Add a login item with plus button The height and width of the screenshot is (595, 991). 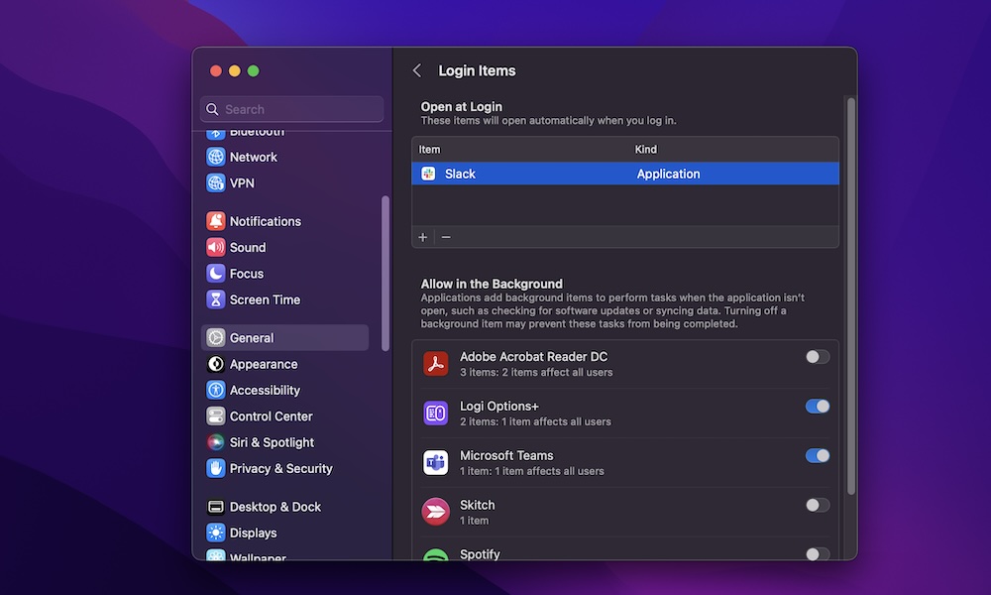coord(423,237)
